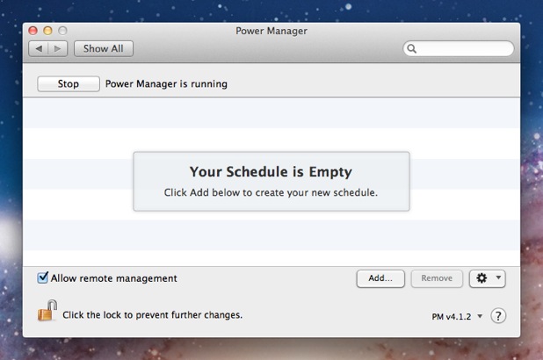This screenshot has width=543, height=360.
Task: Focus the search field
Action: coord(459,48)
